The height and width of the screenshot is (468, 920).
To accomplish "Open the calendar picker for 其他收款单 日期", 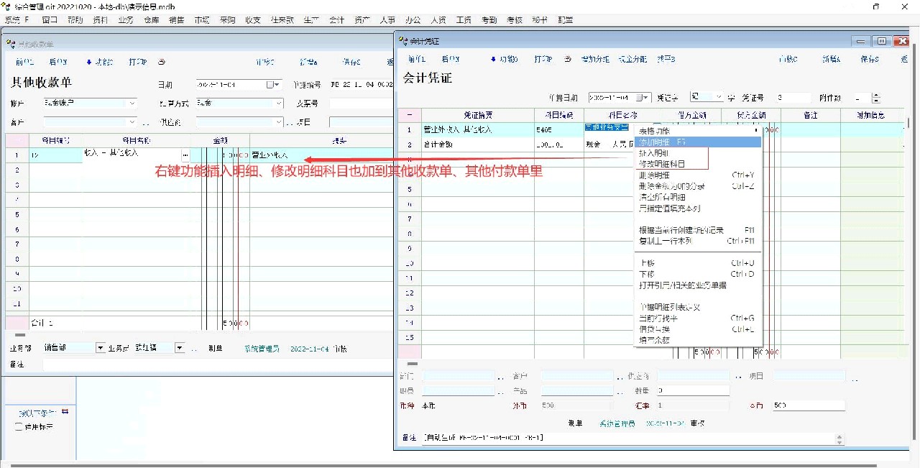I will 271,85.
